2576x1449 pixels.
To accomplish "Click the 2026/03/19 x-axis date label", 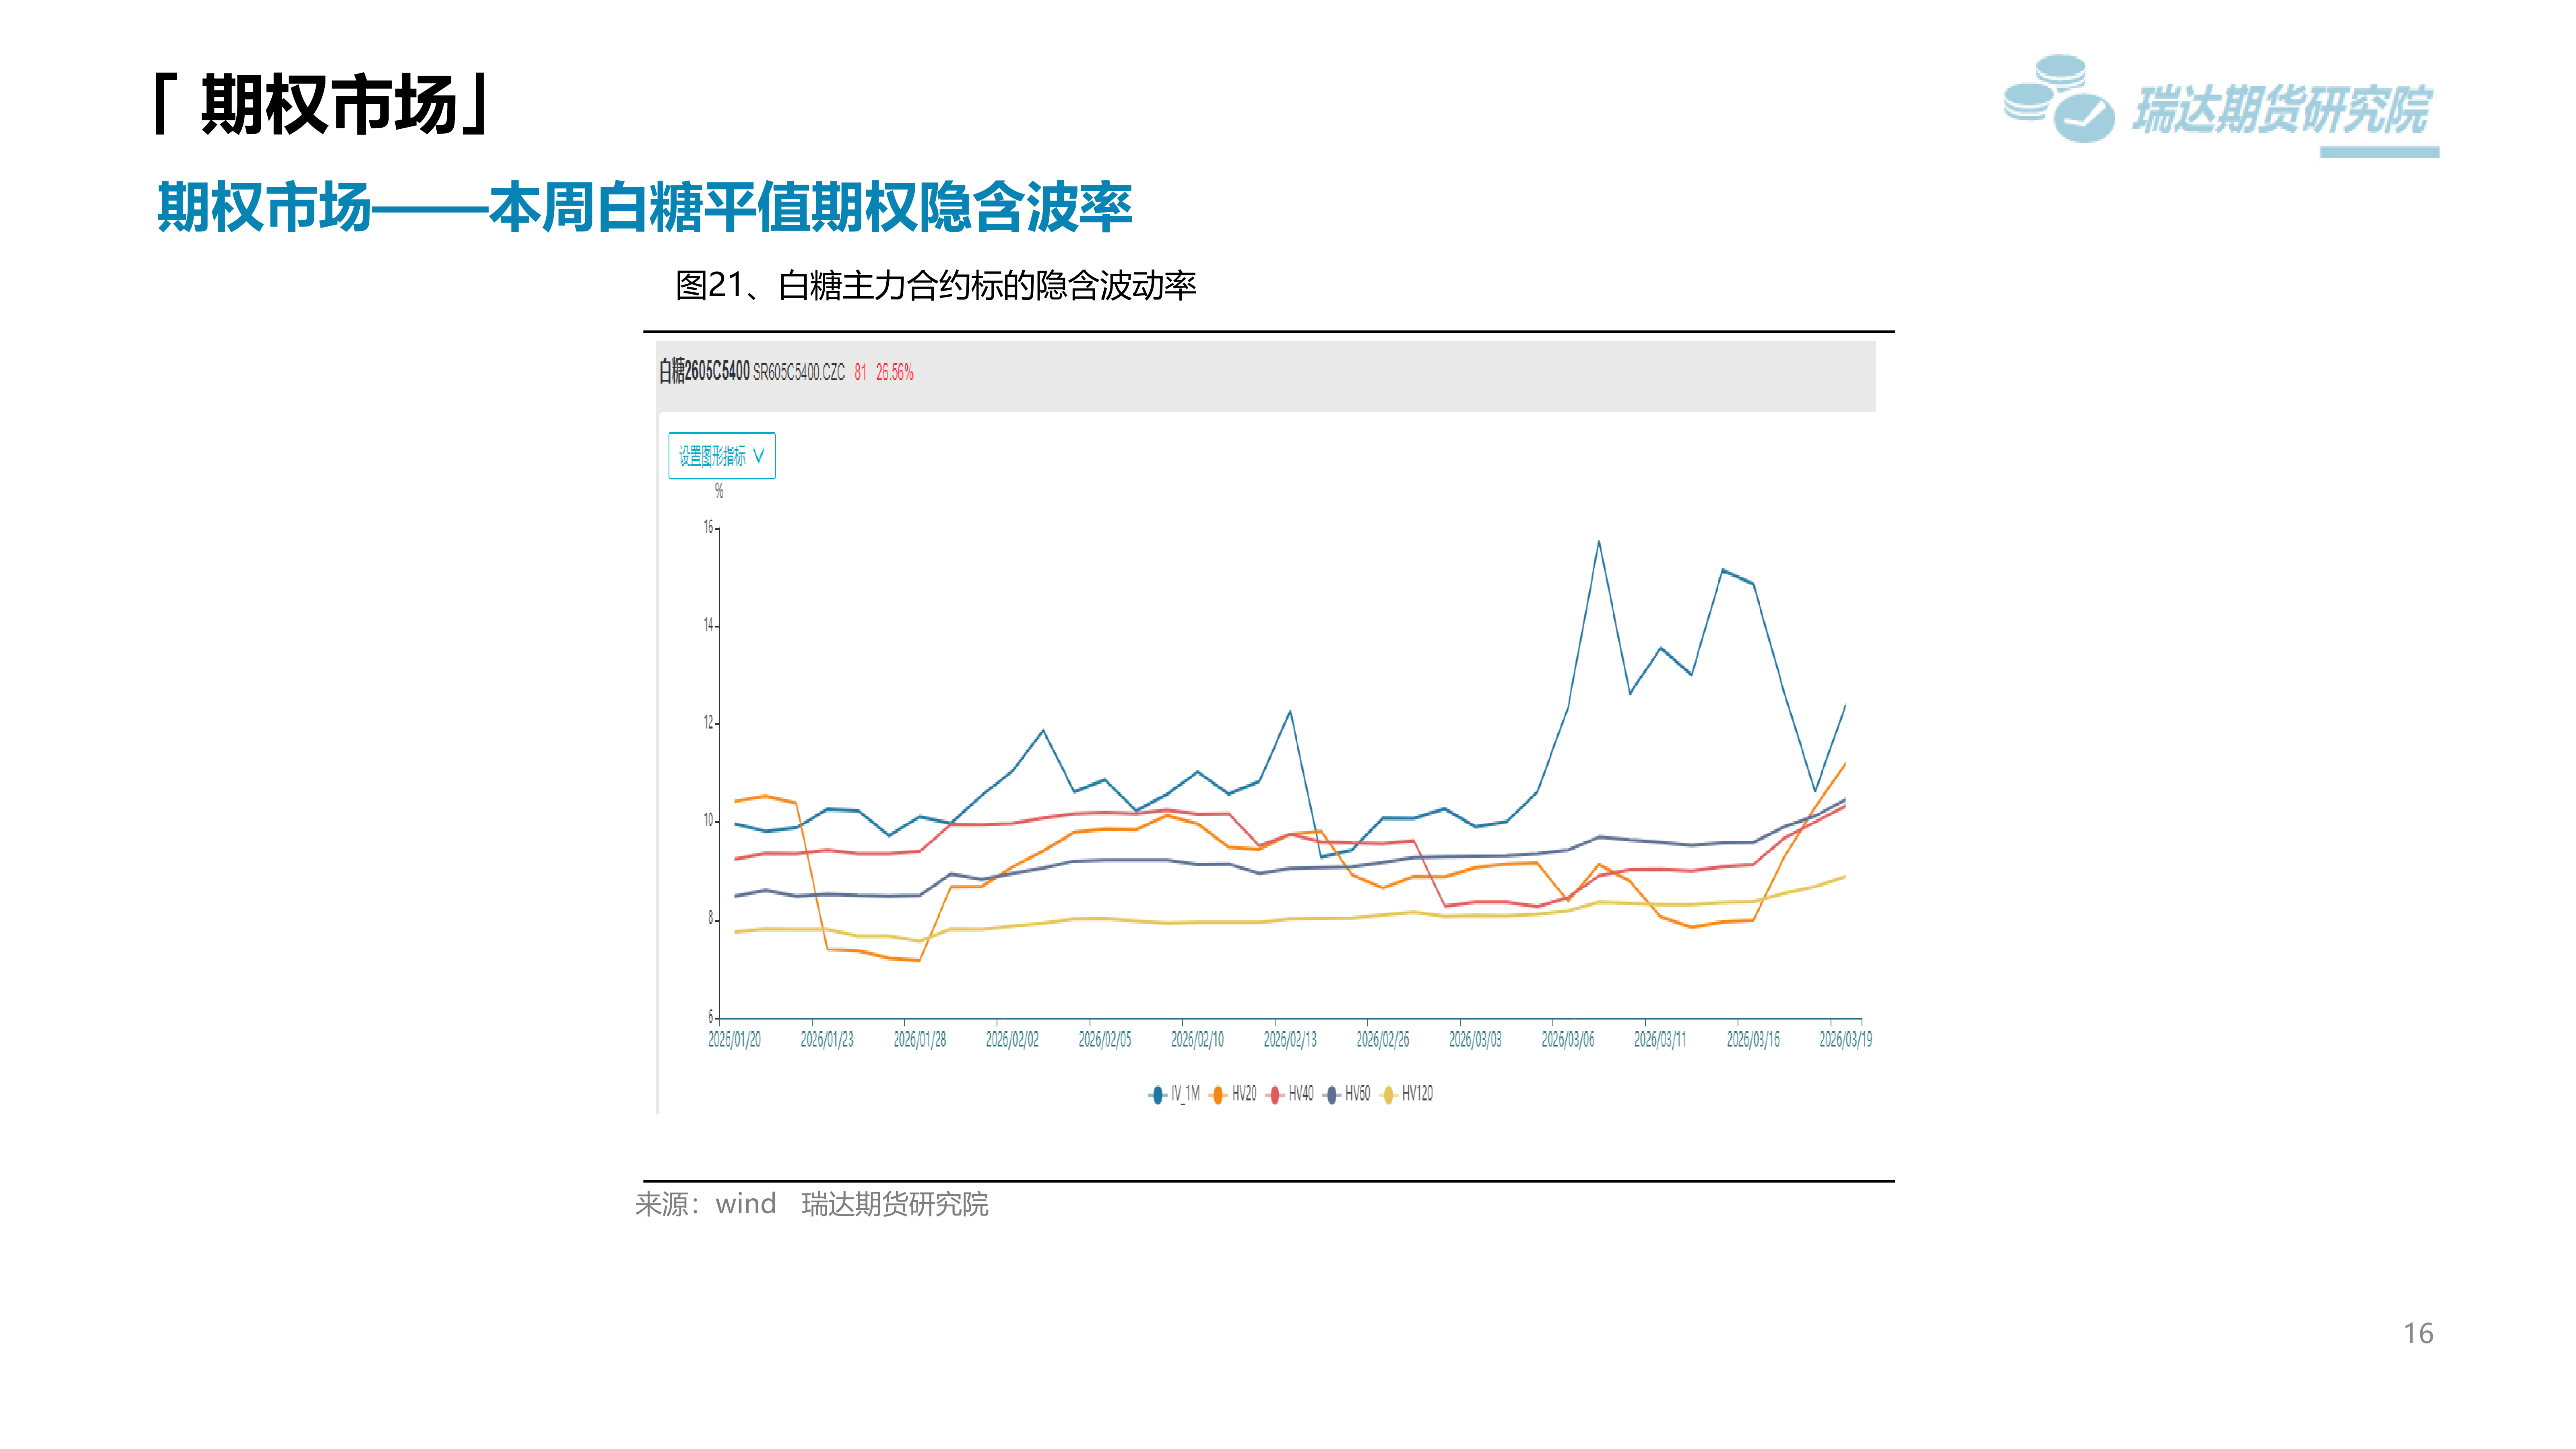I will 1845,1040.
